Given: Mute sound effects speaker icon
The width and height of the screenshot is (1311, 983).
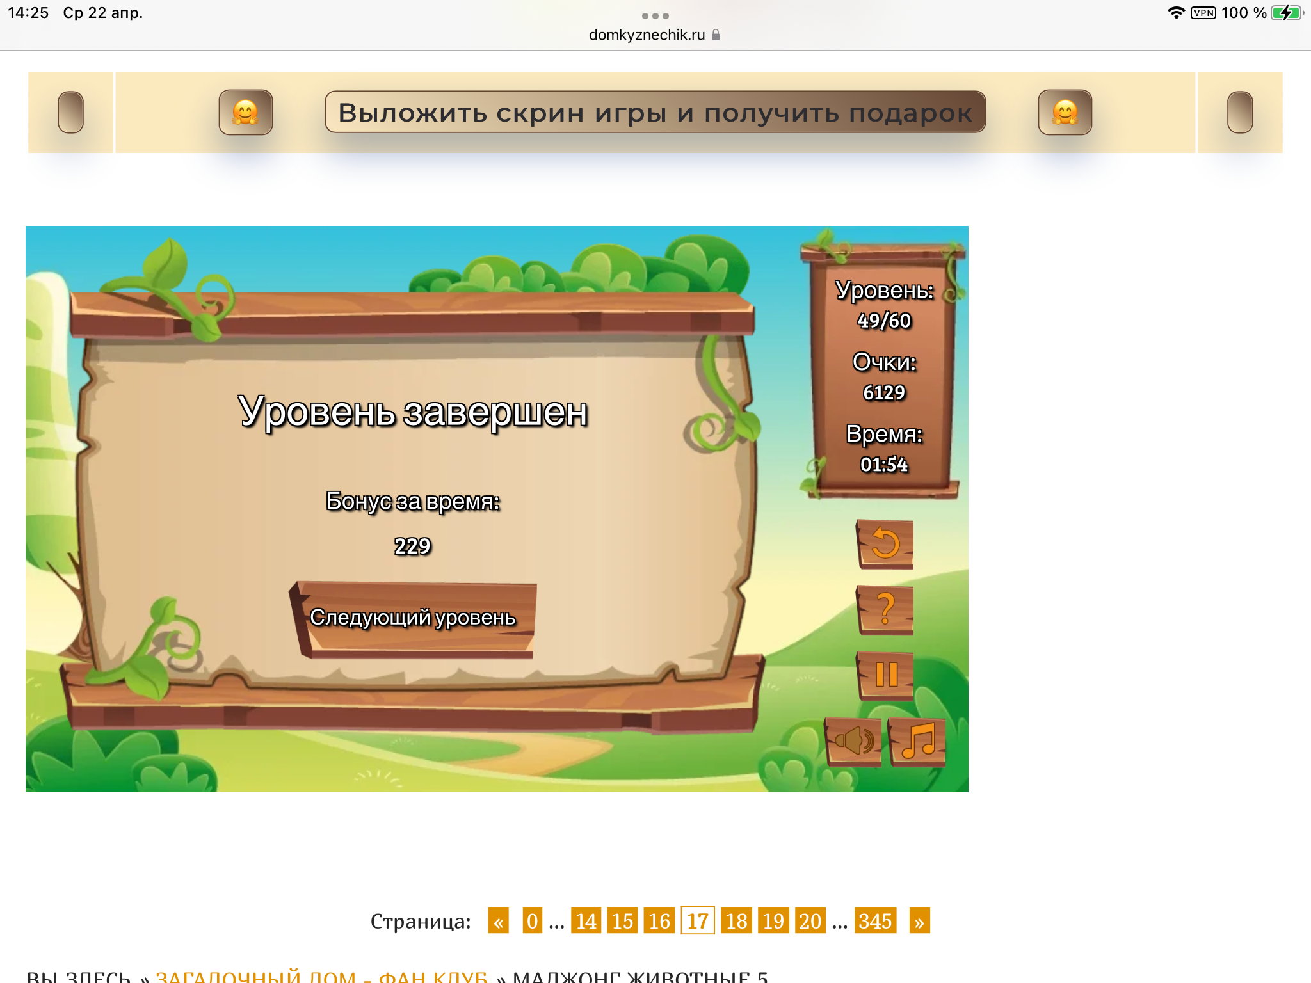Looking at the screenshot, I should click(x=853, y=741).
